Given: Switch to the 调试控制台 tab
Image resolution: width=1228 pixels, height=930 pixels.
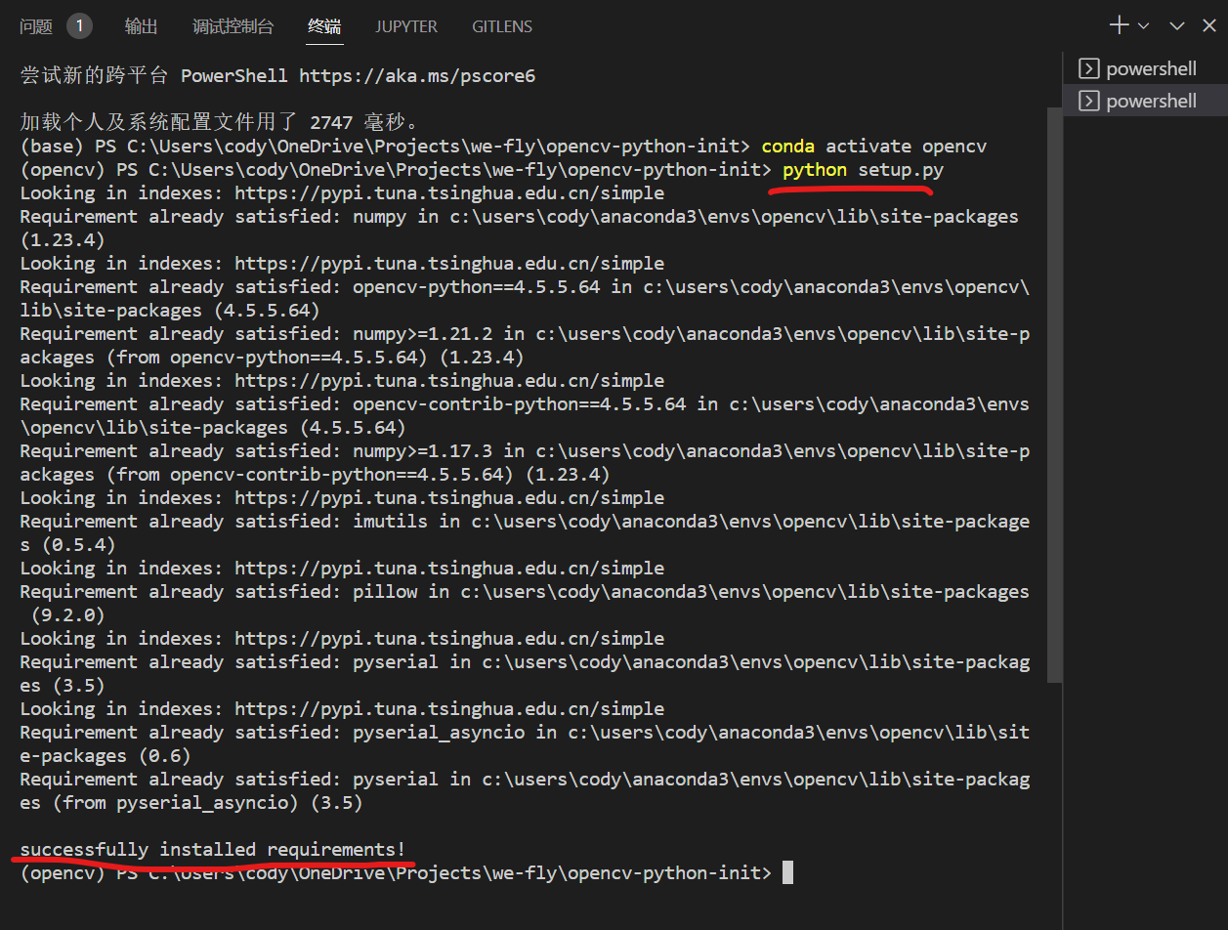Looking at the screenshot, I should (x=233, y=26).
